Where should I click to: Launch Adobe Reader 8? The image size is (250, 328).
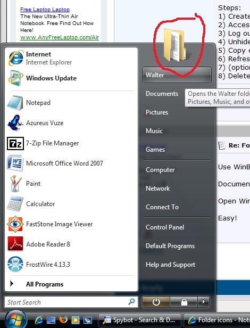[x=71, y=244]
